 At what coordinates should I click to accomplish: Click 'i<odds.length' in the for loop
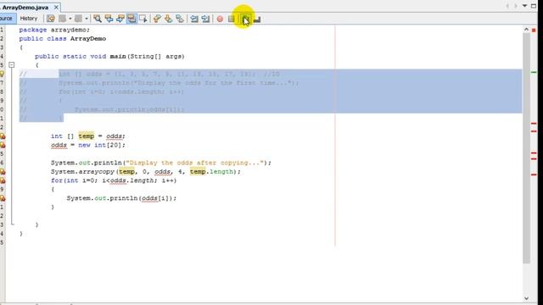click(130, 180)
